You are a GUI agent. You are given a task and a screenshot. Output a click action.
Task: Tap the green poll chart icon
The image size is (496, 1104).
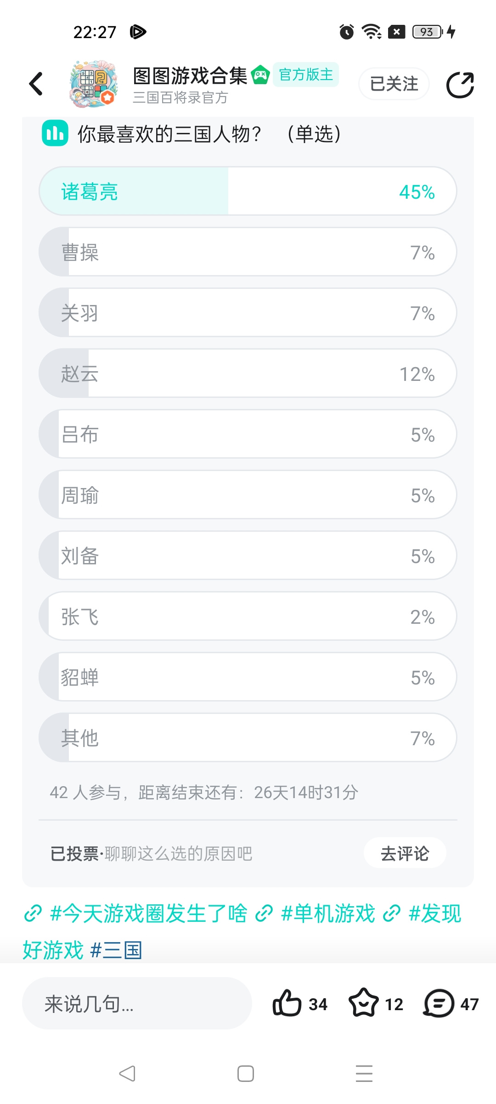tap(55, 133)
